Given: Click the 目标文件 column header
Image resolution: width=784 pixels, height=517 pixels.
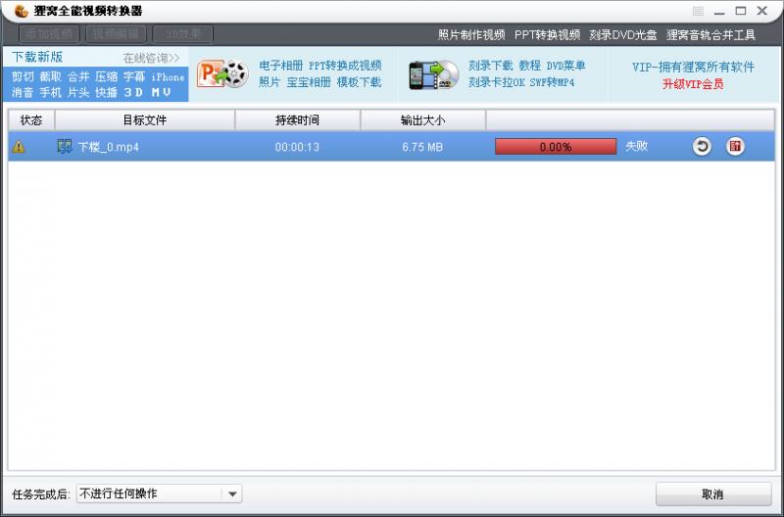Looking at the screenshot, I should point(144,120).
